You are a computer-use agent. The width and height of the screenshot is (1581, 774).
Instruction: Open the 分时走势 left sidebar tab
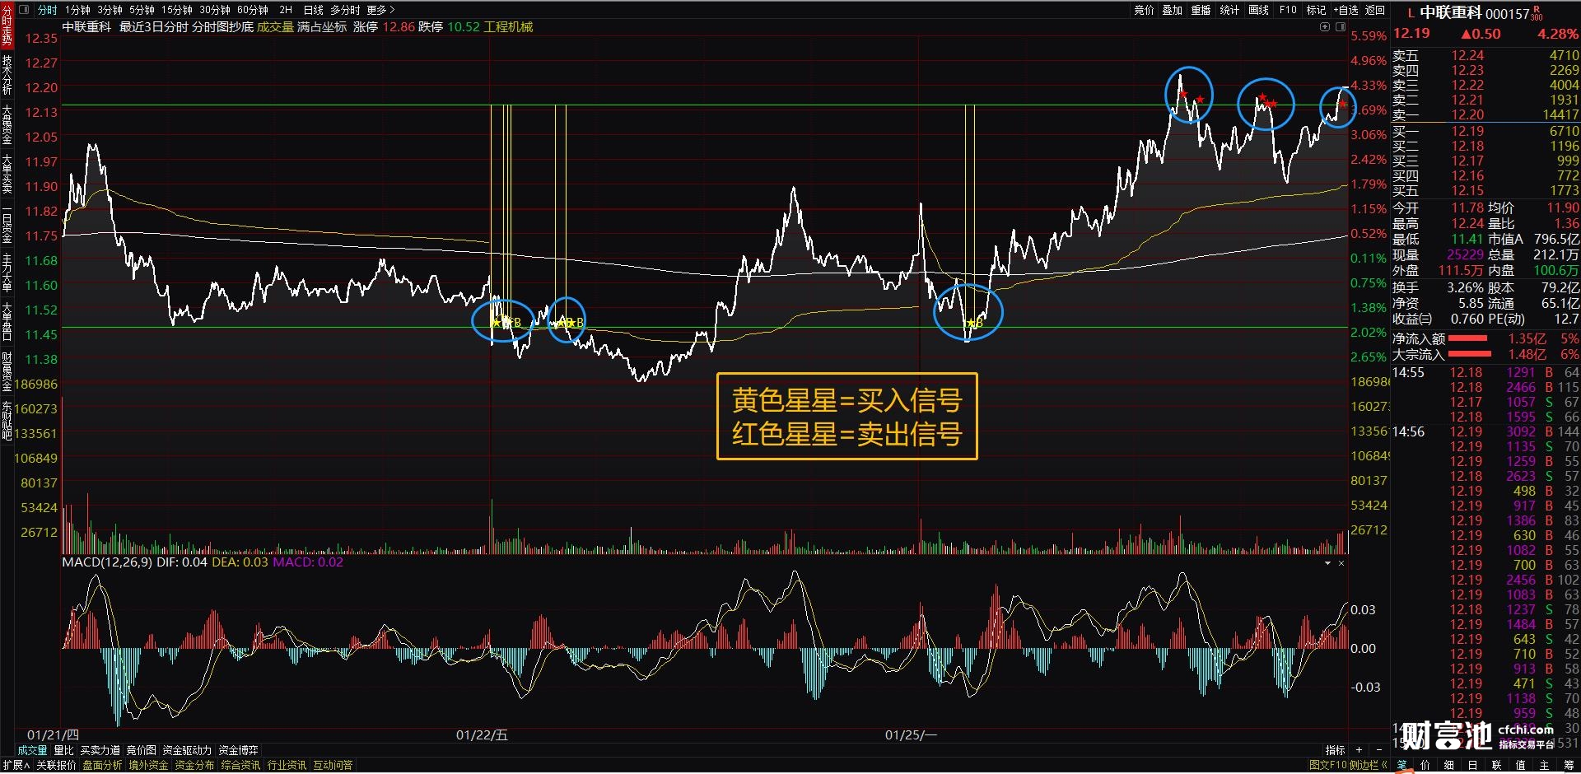(x=7, y=26)
